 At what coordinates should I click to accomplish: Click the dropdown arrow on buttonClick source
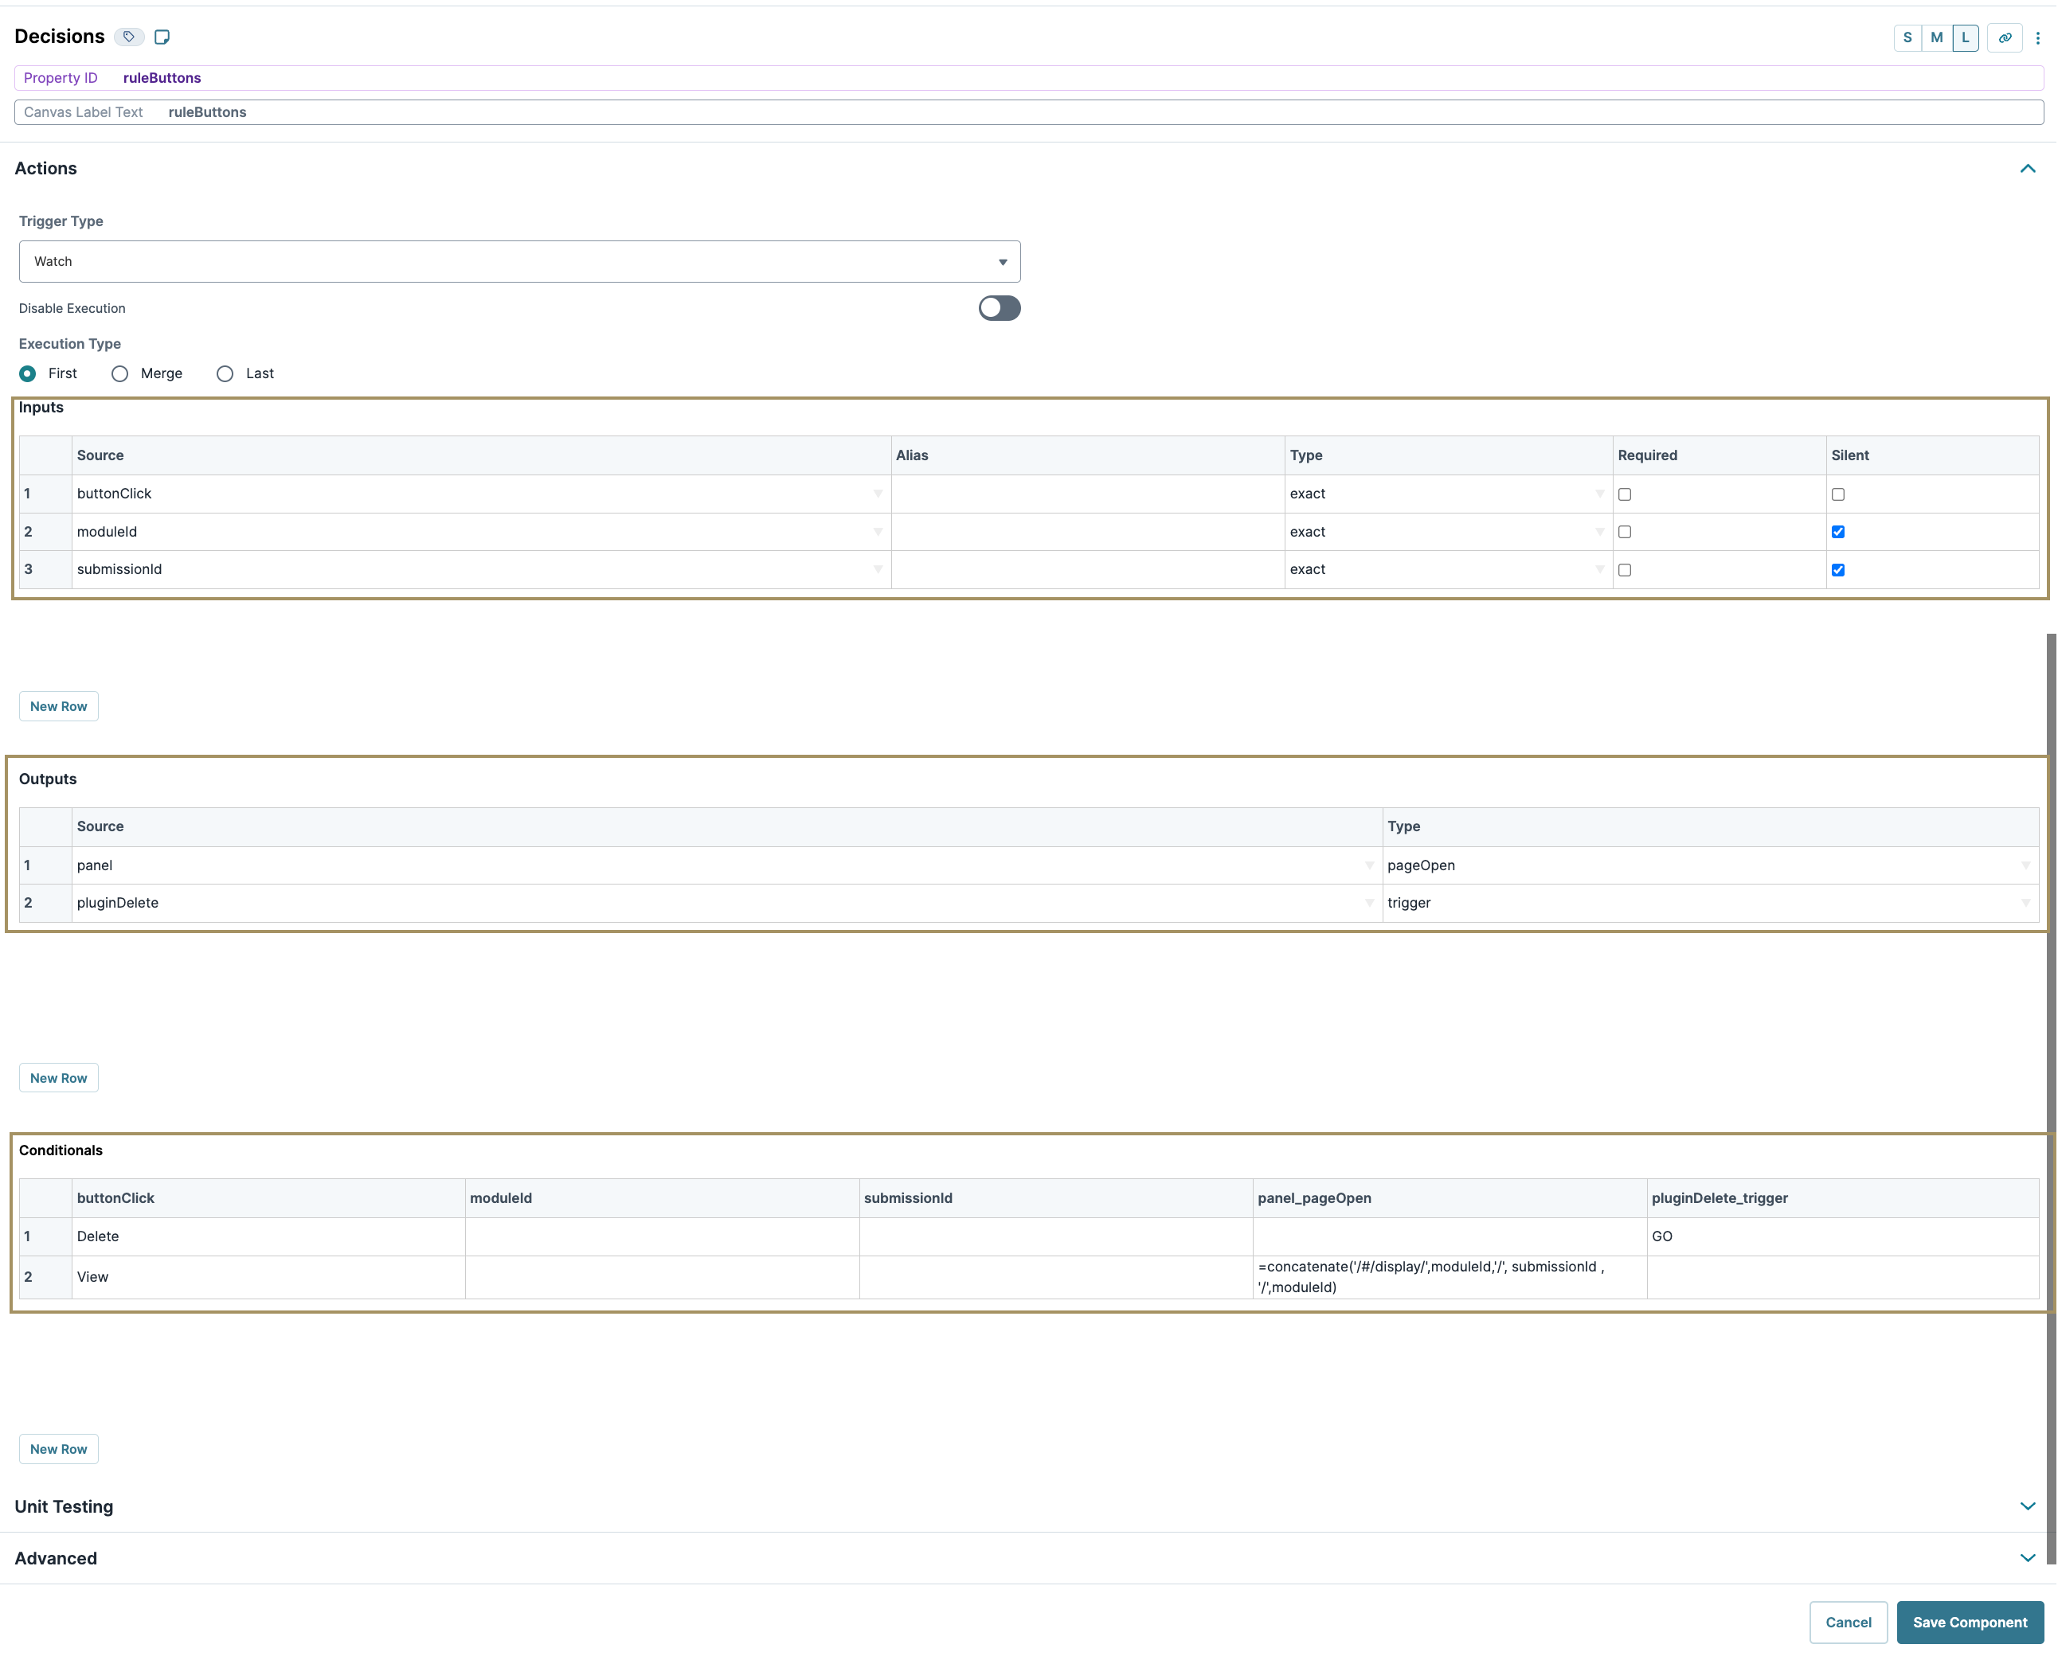[875, 494]
